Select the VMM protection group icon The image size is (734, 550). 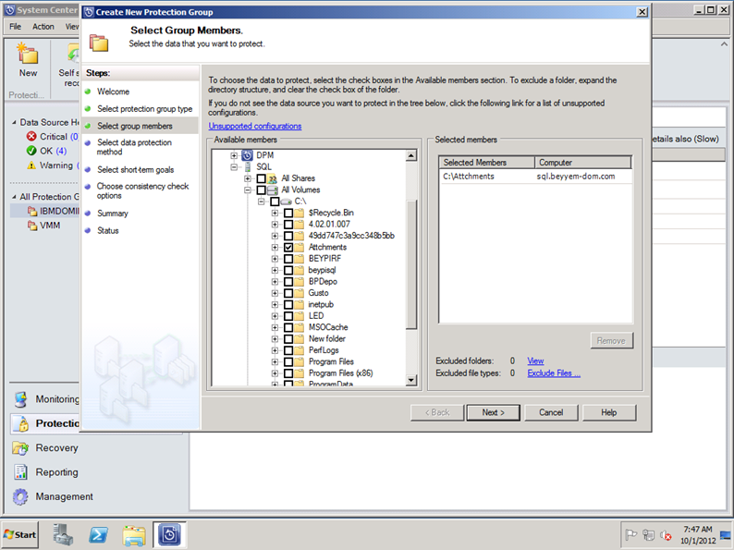32,226
